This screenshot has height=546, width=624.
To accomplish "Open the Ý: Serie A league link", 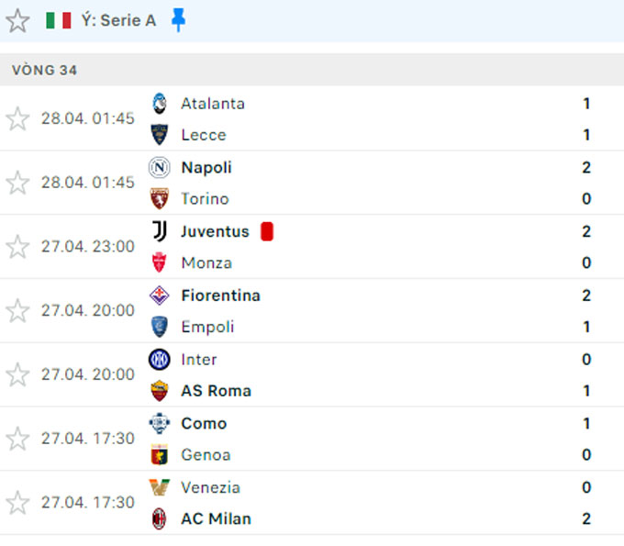I will tap(118, 20).
